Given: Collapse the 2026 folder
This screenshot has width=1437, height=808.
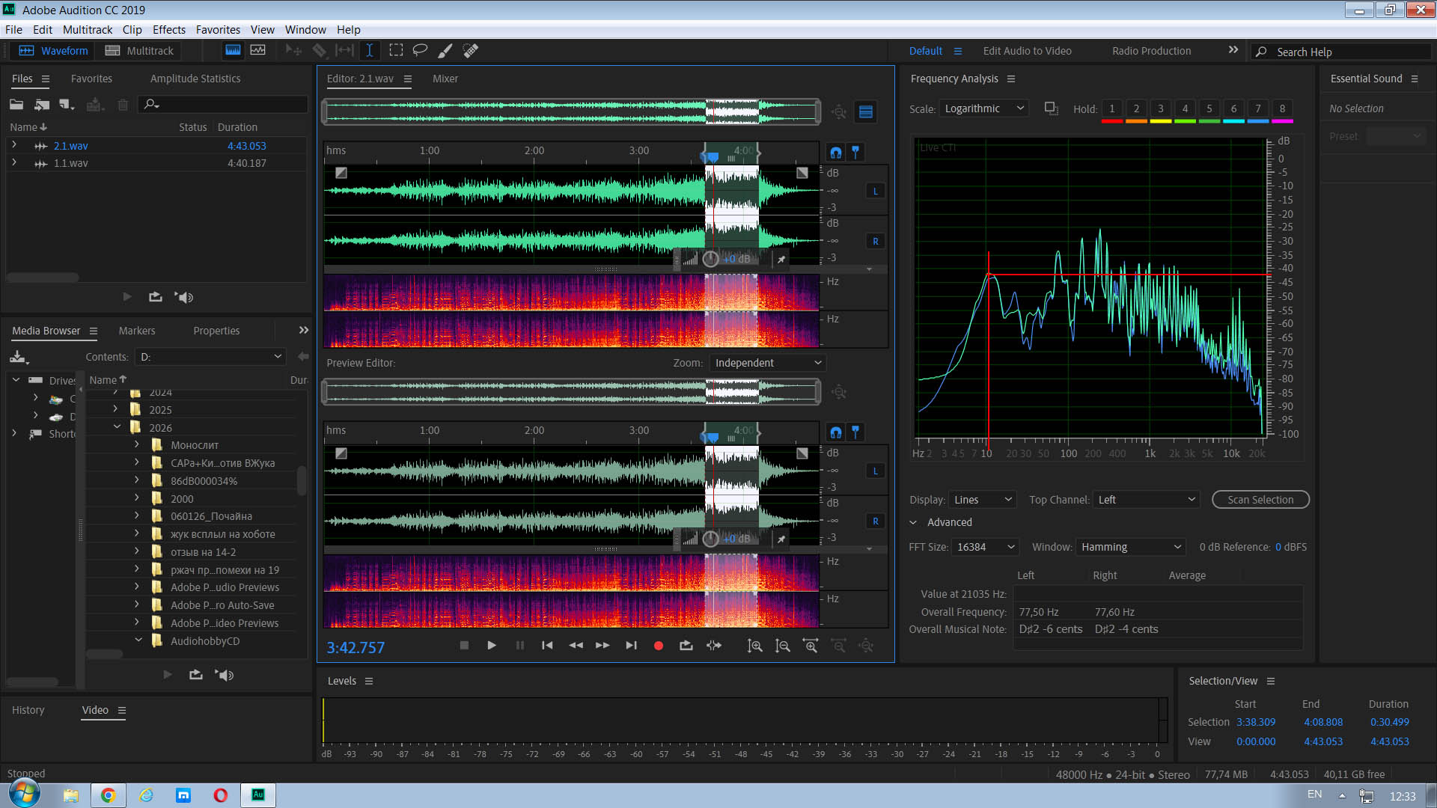Looking at the screenshot, I should [118, 427].
